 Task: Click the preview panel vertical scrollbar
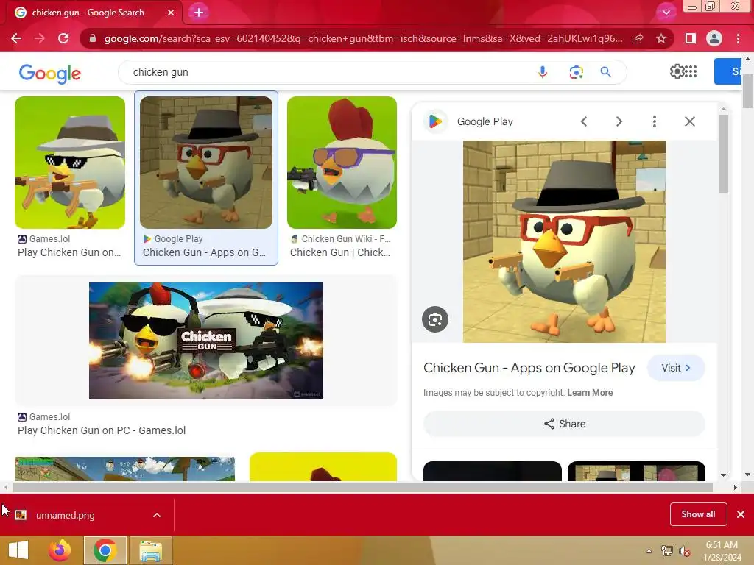(723, 154)
